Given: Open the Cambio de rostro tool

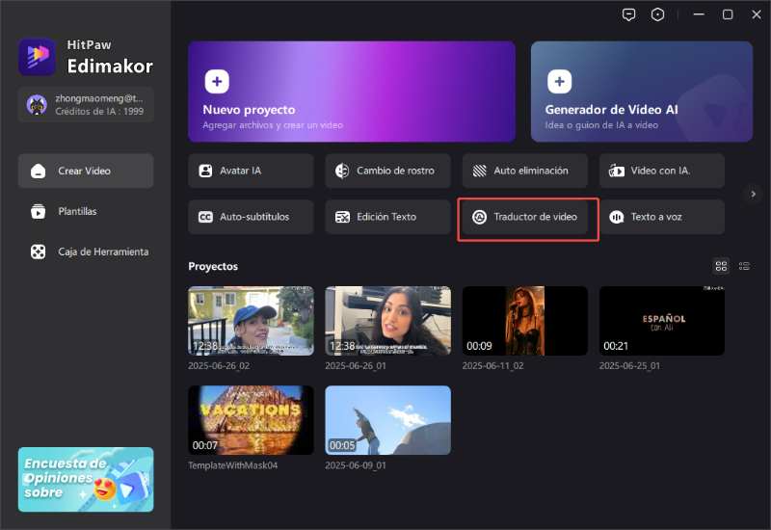Looking at the screenshot, I should click(388, 171).
